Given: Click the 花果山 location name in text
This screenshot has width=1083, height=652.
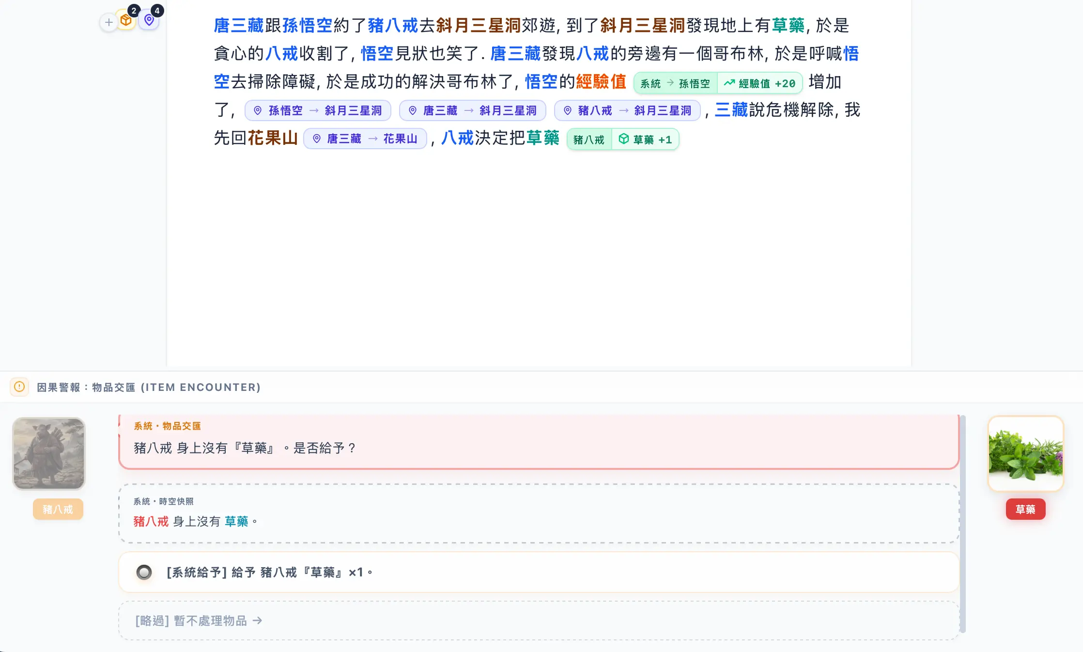Looking at the screenshot, I should point(273,138).
